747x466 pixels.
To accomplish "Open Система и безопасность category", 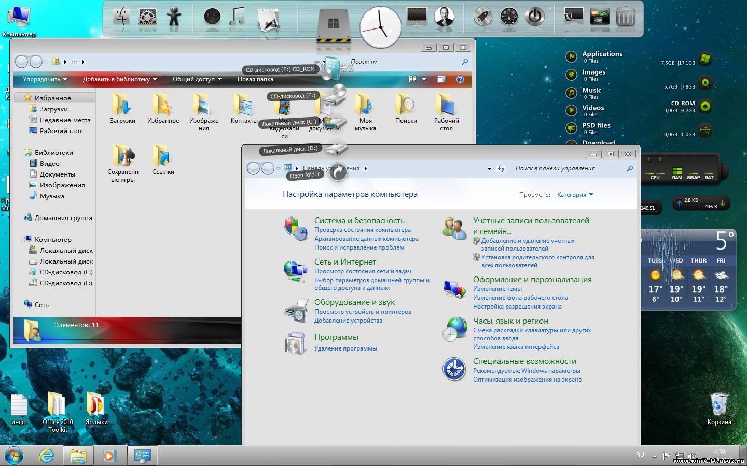I will 359,221.
